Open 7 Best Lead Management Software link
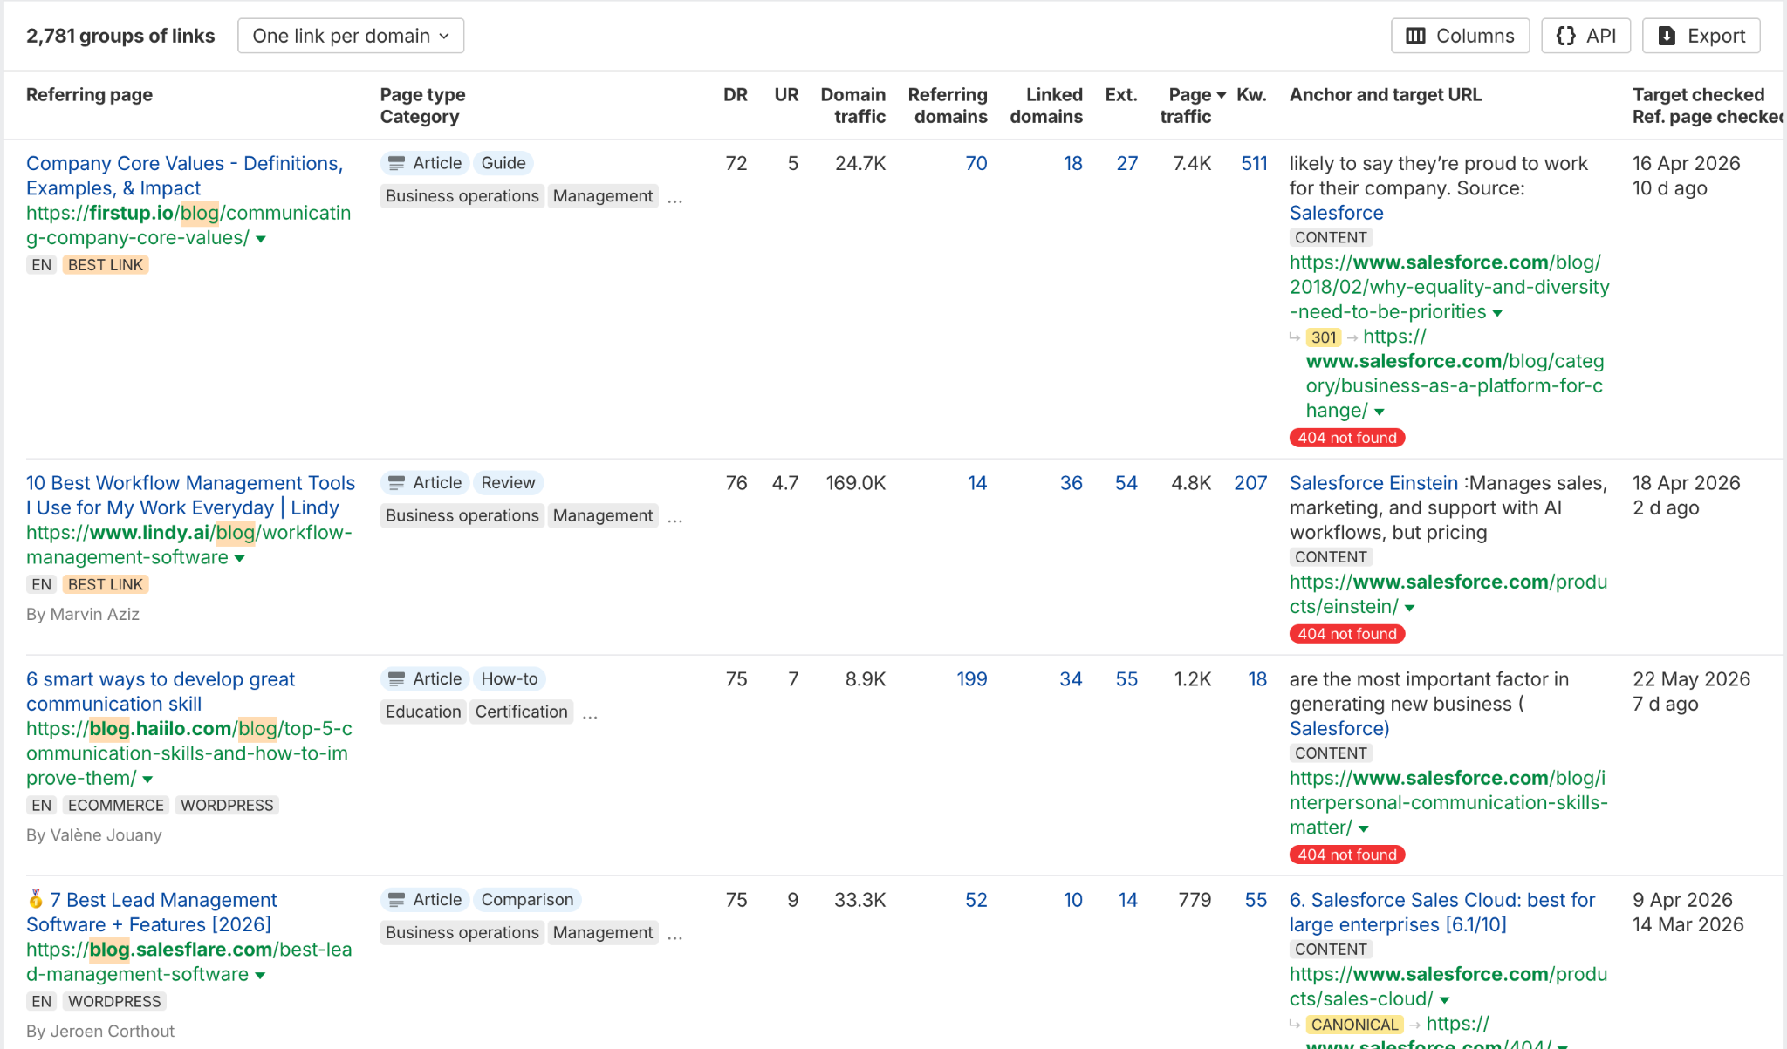Screen dimensions: 1787x1049 (x=151, y=911)
